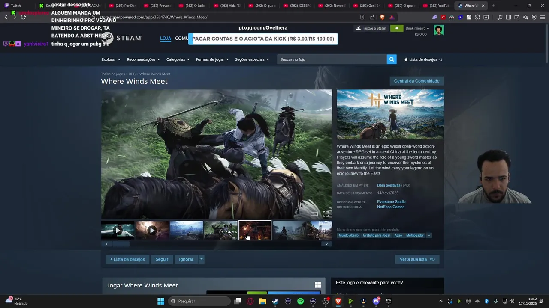Expand more tags with plus button

[429, 235]
